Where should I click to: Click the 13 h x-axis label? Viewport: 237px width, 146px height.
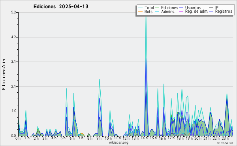pyautogui.click(x=135, y=139)
